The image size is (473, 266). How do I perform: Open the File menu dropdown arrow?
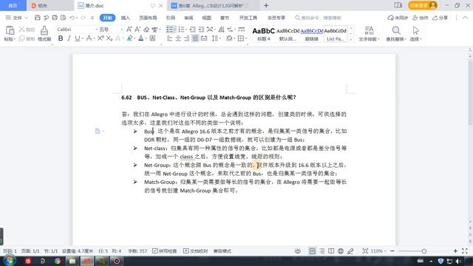(x=27, y=18)
